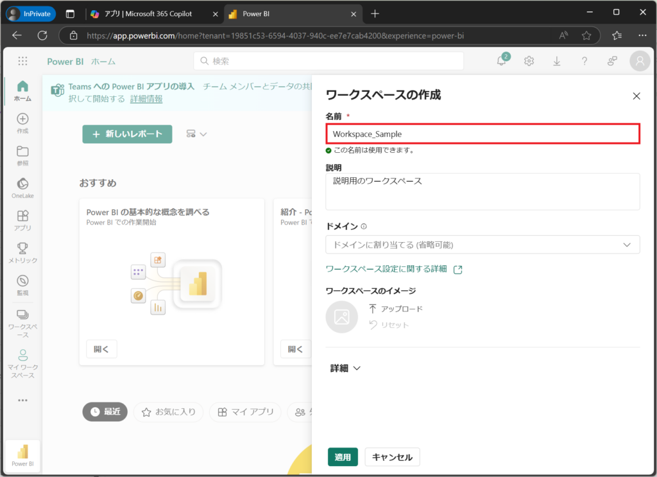Open the Workspaces icon in sidebar
Image resolution: width=657 pixels, height=477 pixels.
(22, 315)
